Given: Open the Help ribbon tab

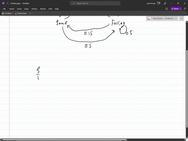Looking at the screenshot, I should [x=57, y=9].
